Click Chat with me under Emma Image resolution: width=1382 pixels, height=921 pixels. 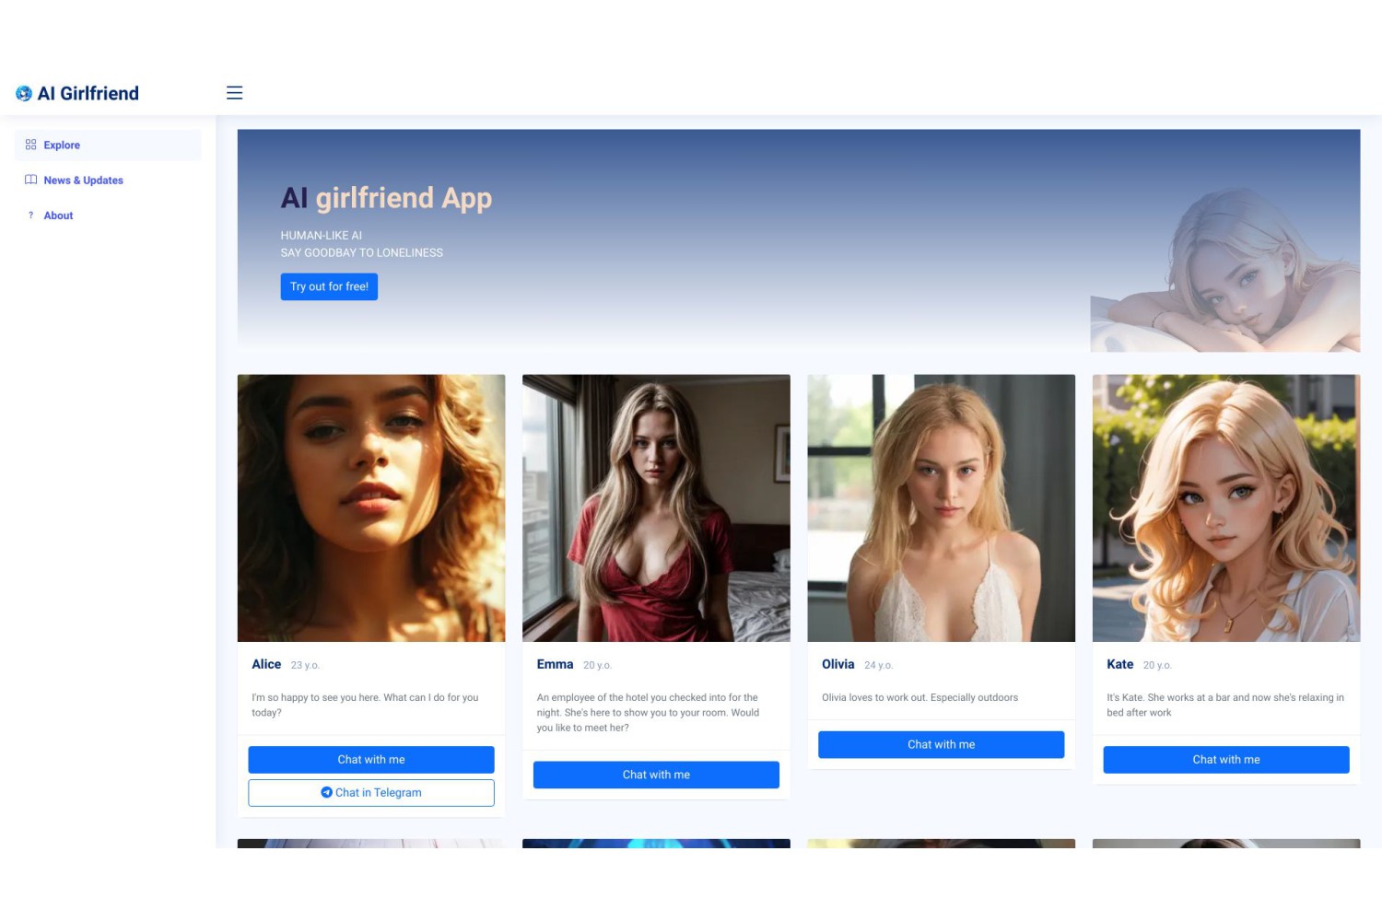656,775
